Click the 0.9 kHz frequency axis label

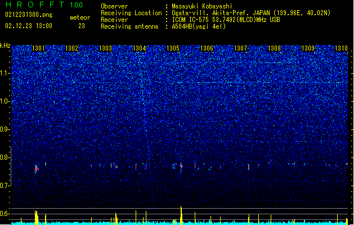[5, 129]
